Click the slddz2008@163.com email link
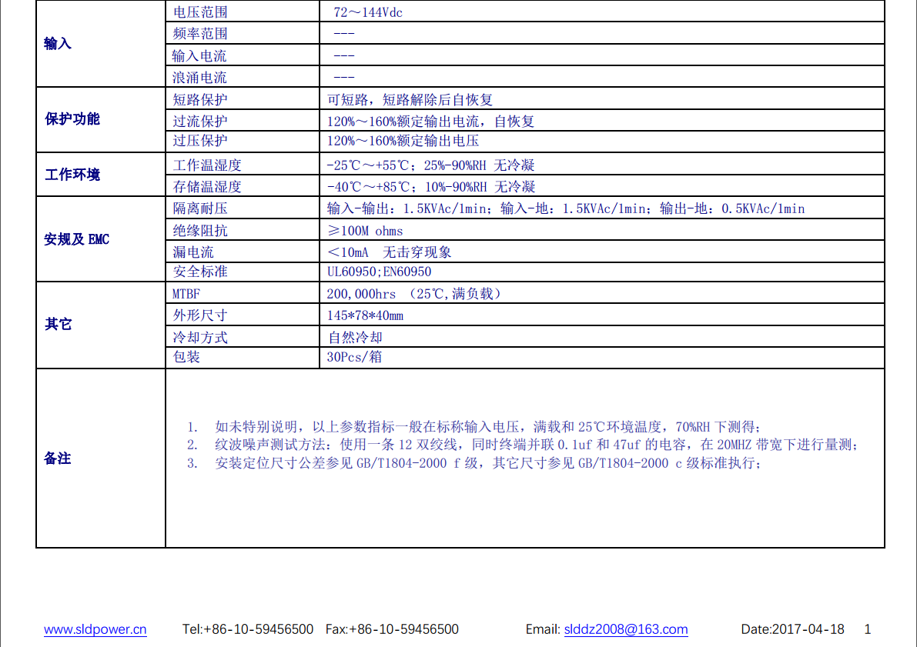917x647 pixels. pos(625,629)
